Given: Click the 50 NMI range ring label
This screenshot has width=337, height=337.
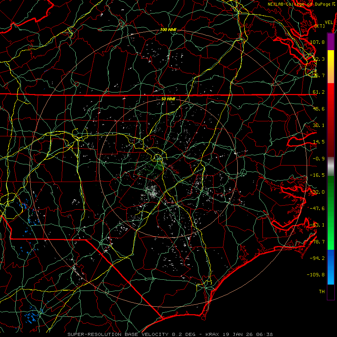Looking at the screenshot, I should click(168, 99).
